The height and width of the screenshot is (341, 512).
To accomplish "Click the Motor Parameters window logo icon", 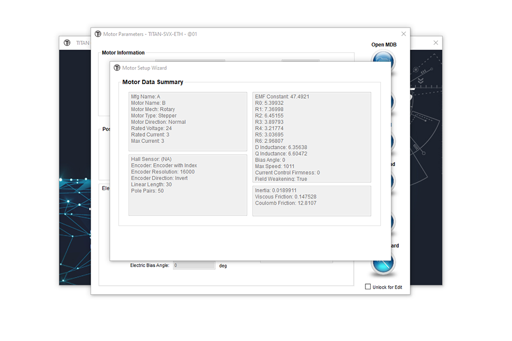I will pos(98,34).
